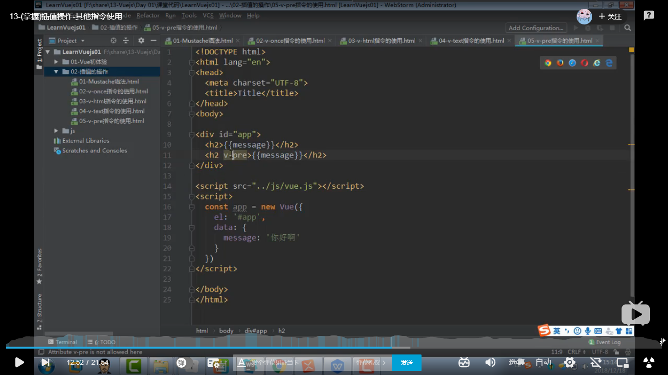Click the danmaku style A icon

pyautogui.click(x=241, y=363)
